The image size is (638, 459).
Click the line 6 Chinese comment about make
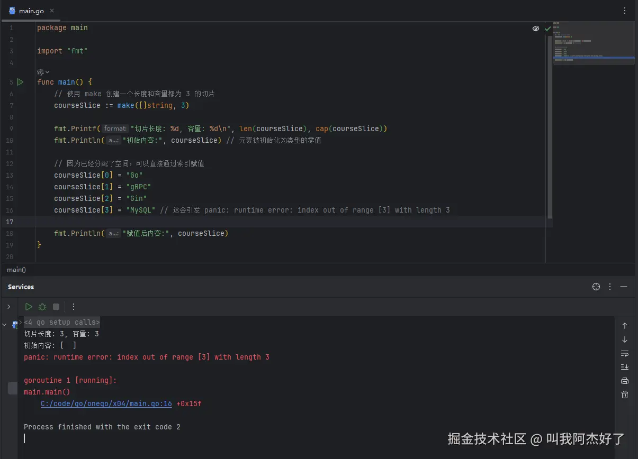pos(134,94)
